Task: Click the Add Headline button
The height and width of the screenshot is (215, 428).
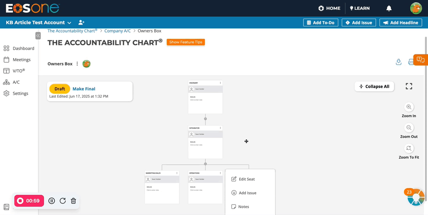Action: point(400,22)
